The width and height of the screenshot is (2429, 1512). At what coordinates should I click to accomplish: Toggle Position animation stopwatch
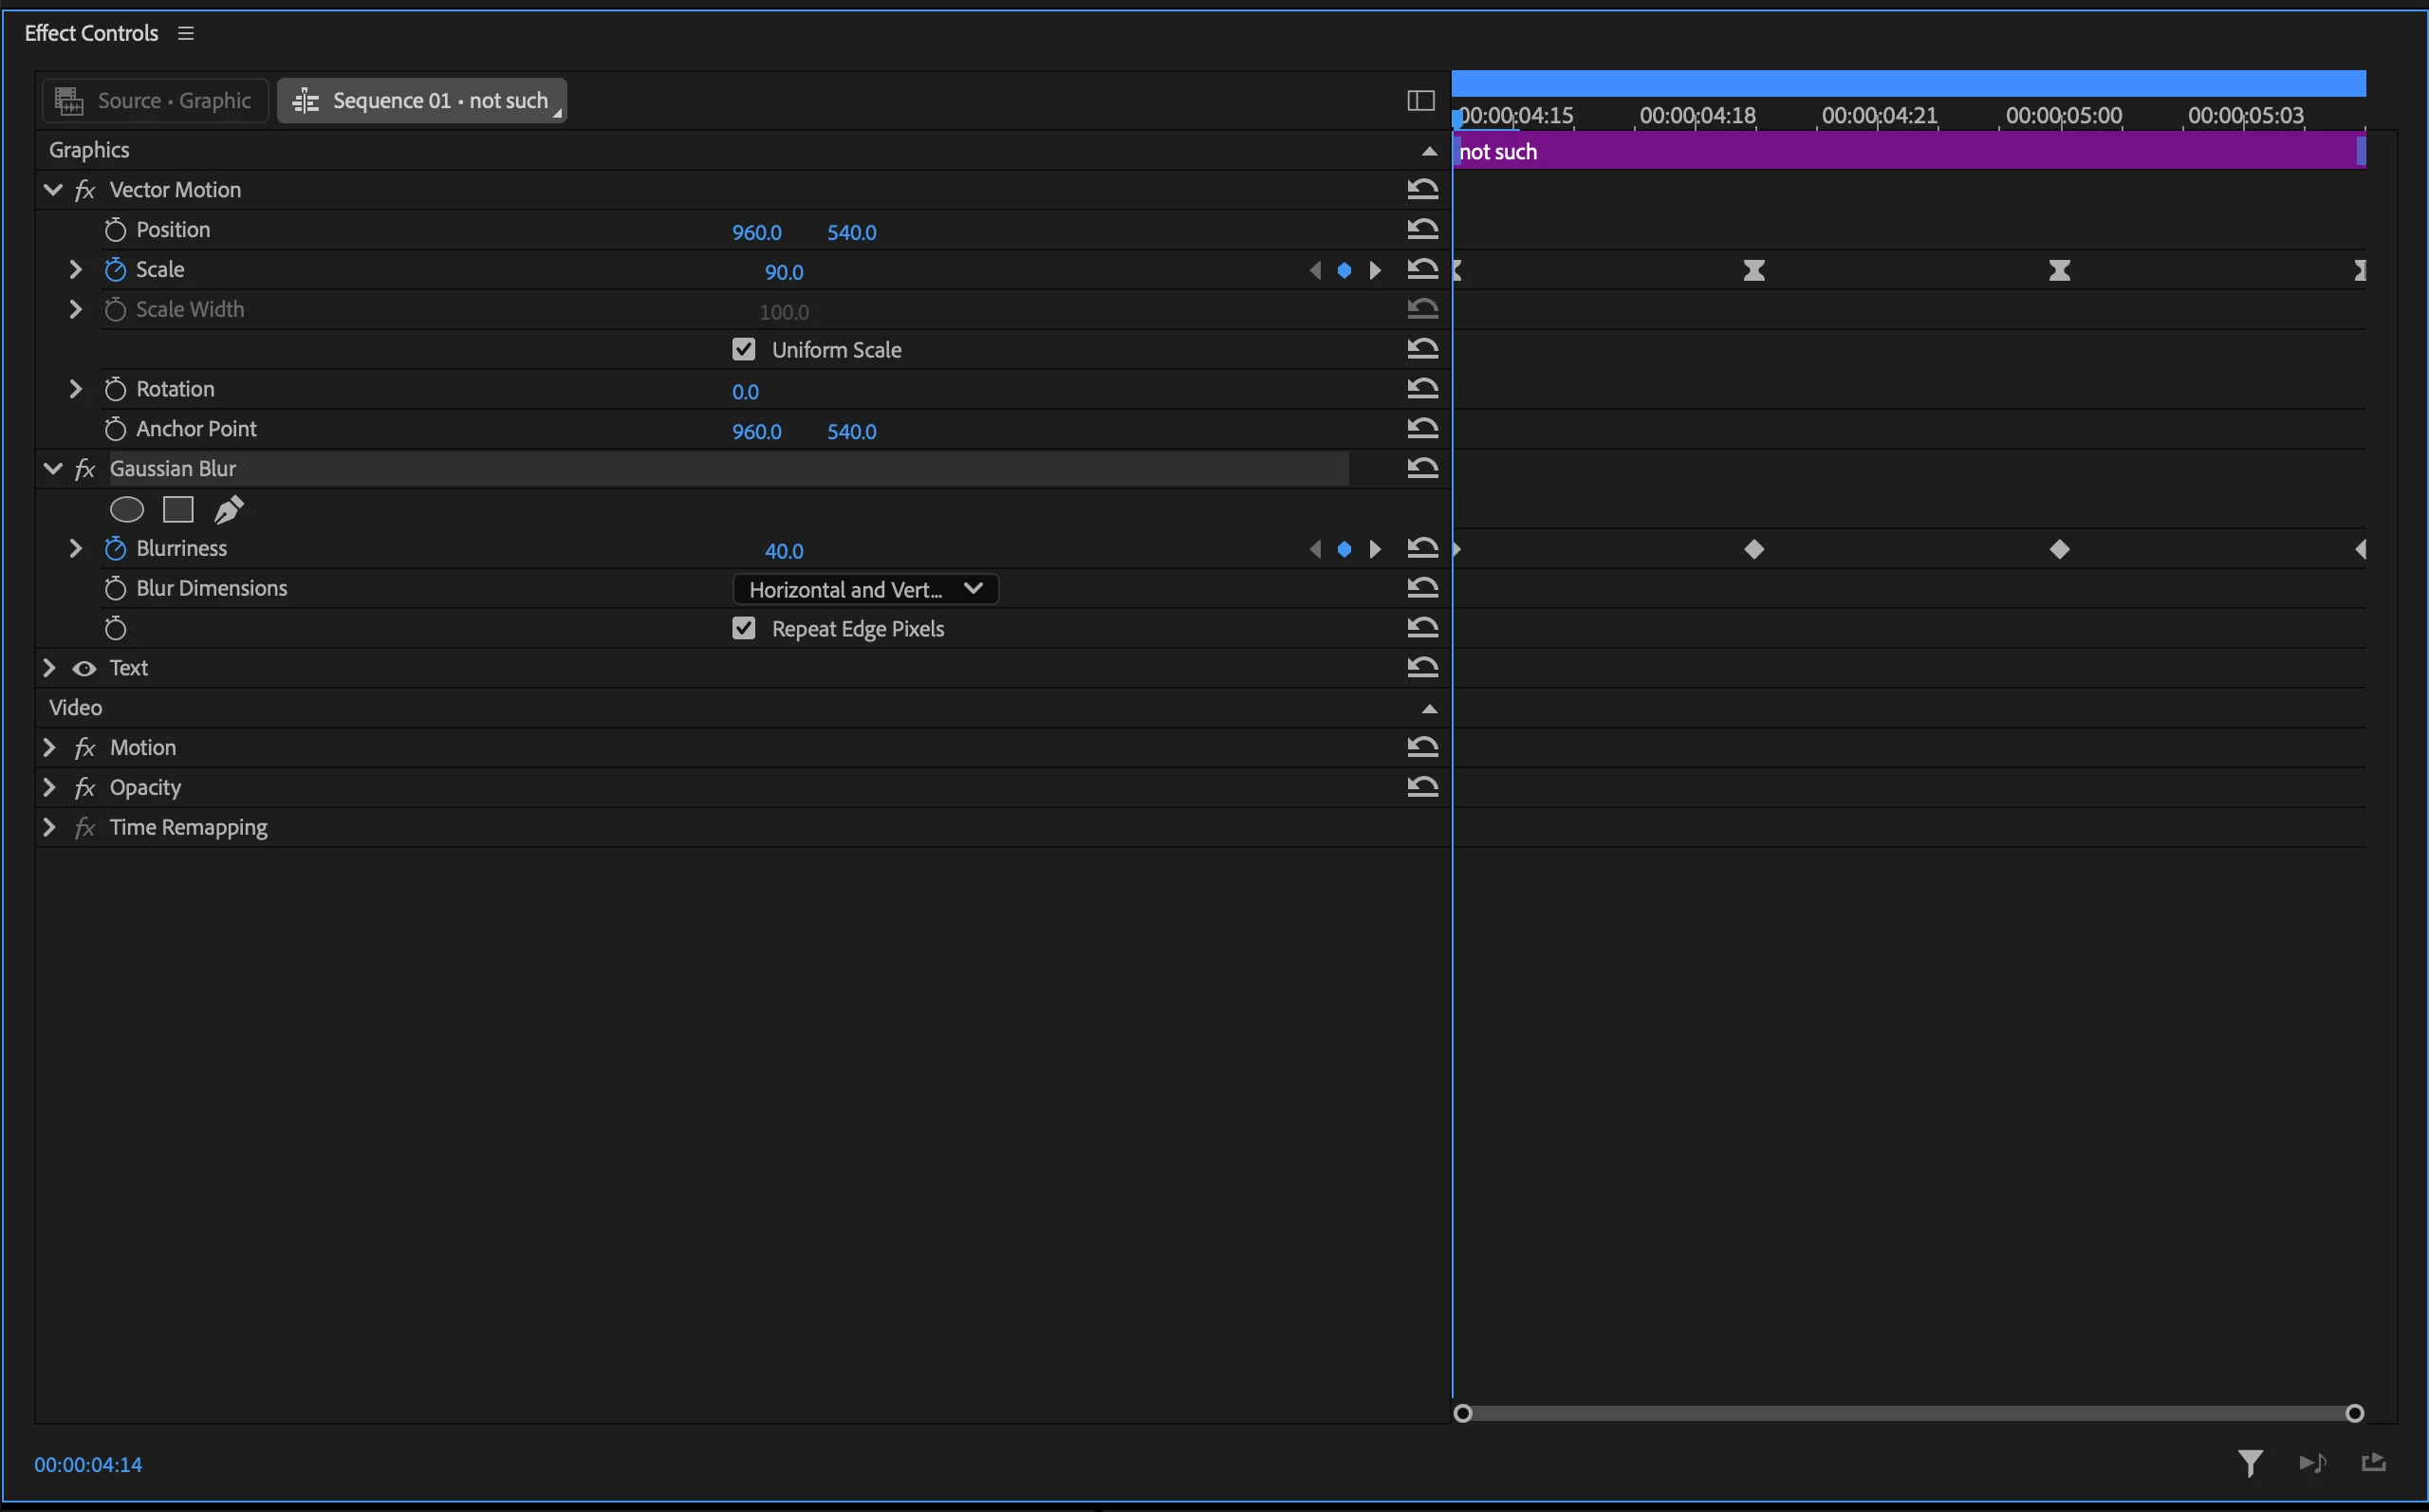115,230
